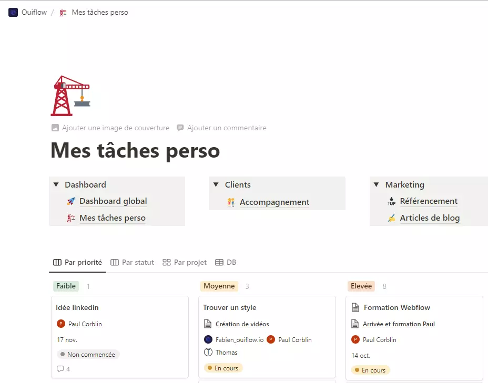The image size is (488, 383).
Task: Click the count 3 beside Moyenne
Action: 247,286
